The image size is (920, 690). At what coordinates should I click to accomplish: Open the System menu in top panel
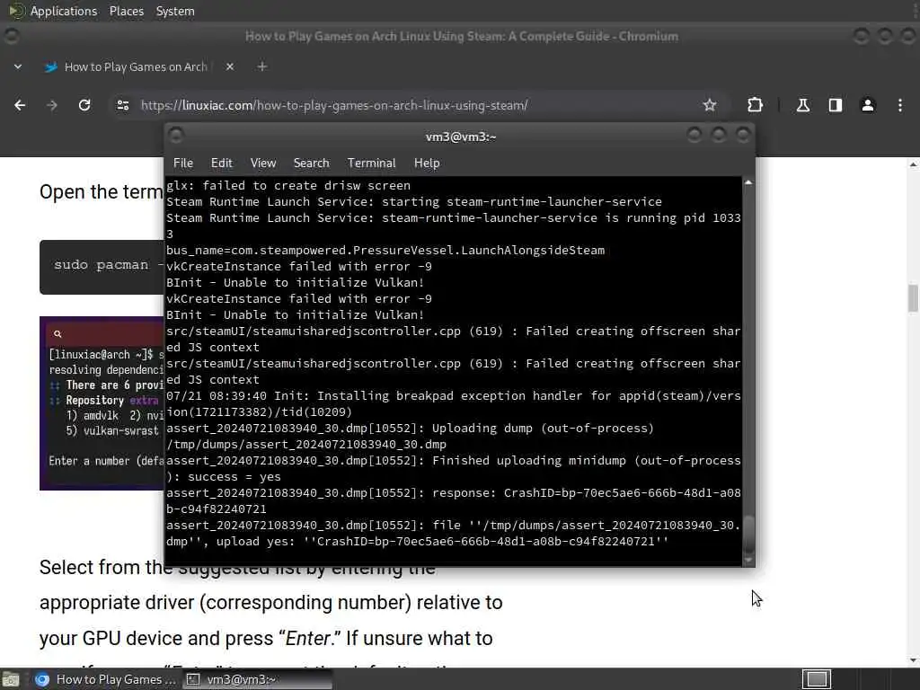[x=175, y=11]
